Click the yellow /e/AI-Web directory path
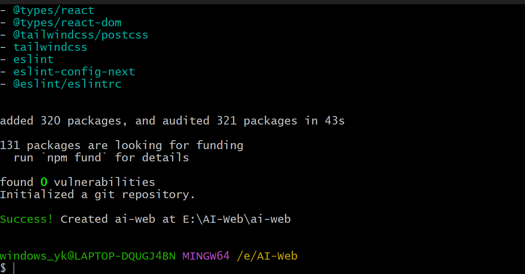The image size is (525, 274). (x=267, y=256)
